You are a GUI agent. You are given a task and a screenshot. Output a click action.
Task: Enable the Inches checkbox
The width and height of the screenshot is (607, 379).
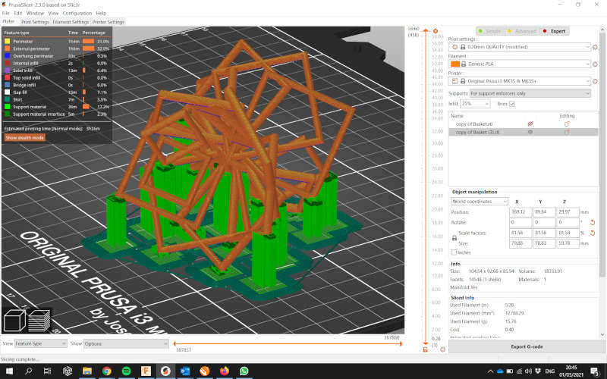[x=454, y=252]
